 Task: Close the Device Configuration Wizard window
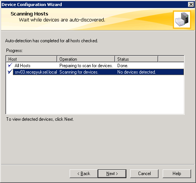191,5
